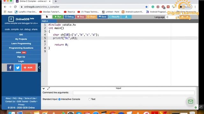Screen dimensions: 204x114
Task: Click the OnlineGDB lightning logo
Action: coord(11,19)
